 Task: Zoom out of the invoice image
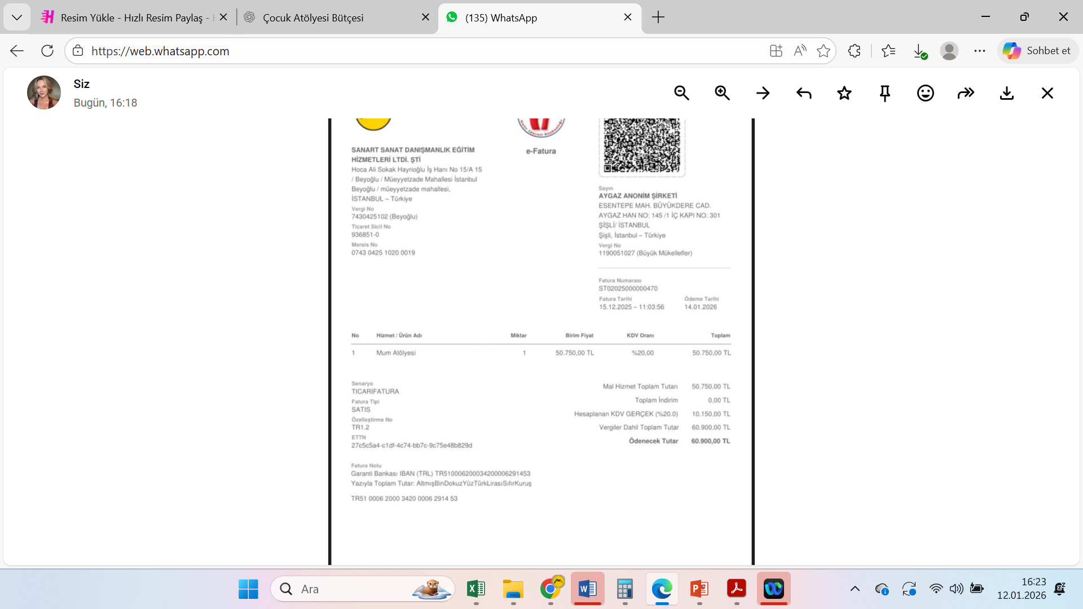click(681, 93)
